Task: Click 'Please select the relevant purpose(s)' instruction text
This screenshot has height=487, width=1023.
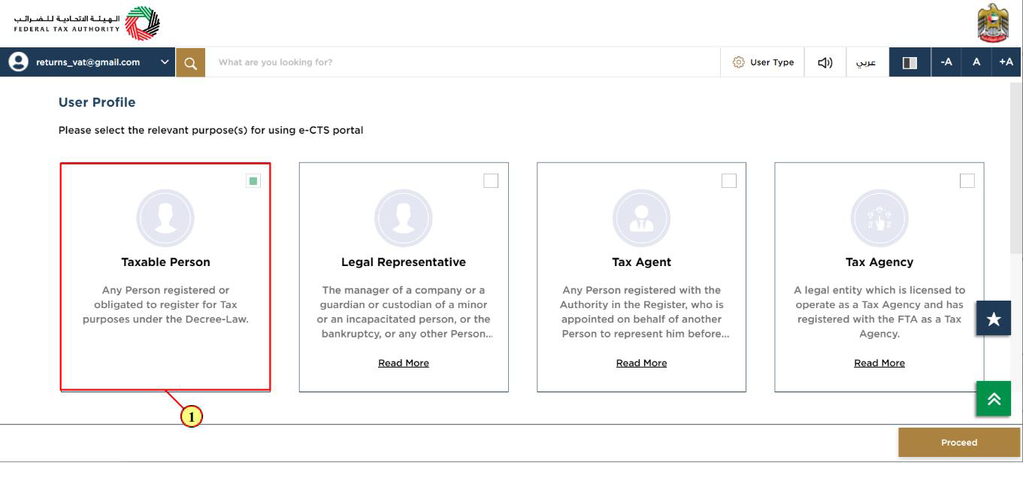Action: 210,131
